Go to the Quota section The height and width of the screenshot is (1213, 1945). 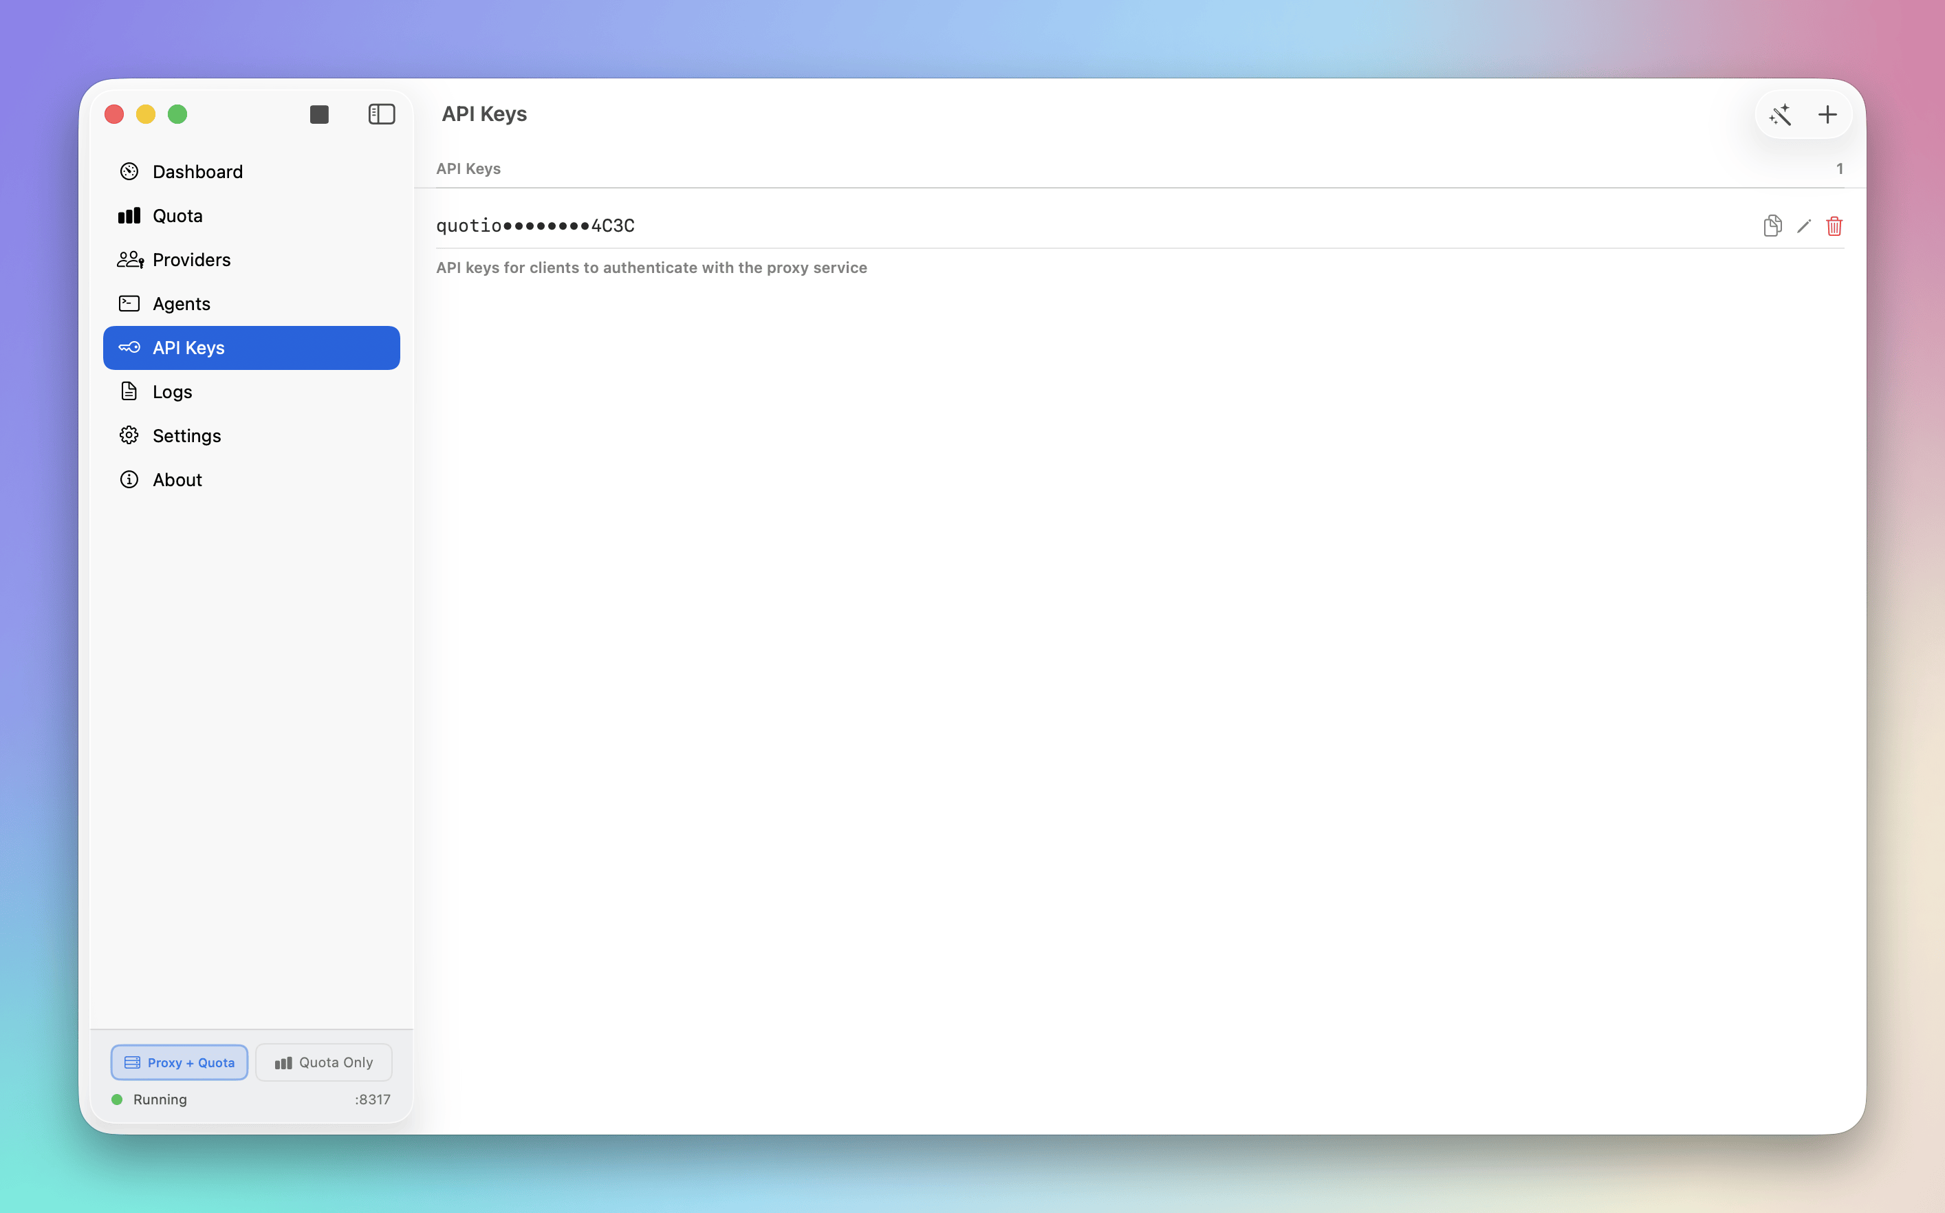pyautogui.click(x=177, y=216)
